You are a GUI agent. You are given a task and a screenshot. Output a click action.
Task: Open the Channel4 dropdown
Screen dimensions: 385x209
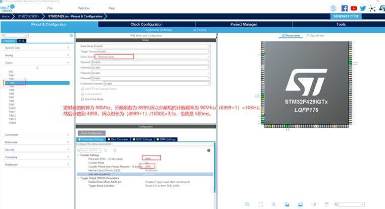click(x=151, y=78)
